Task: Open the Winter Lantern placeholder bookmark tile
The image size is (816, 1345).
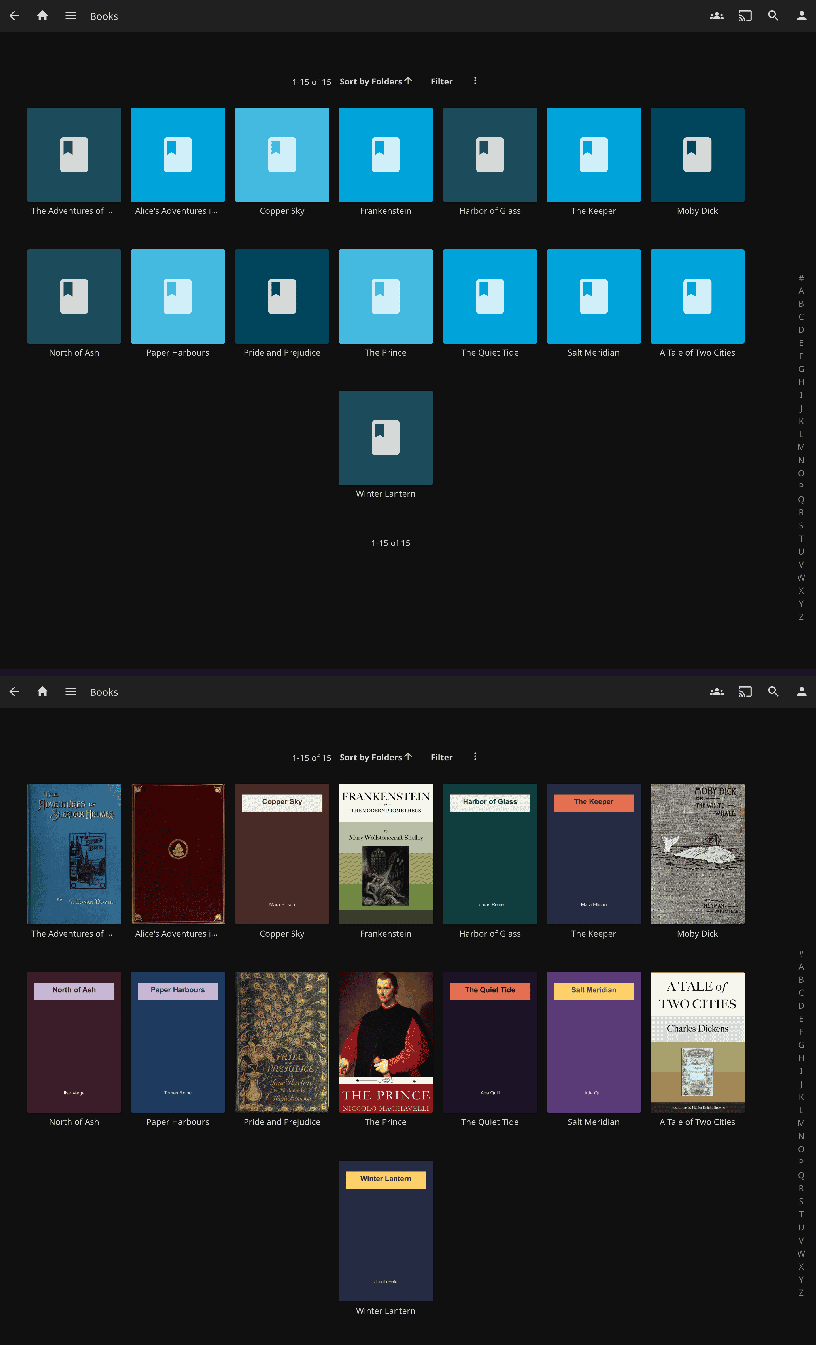Action: click(x=386, y=438)
